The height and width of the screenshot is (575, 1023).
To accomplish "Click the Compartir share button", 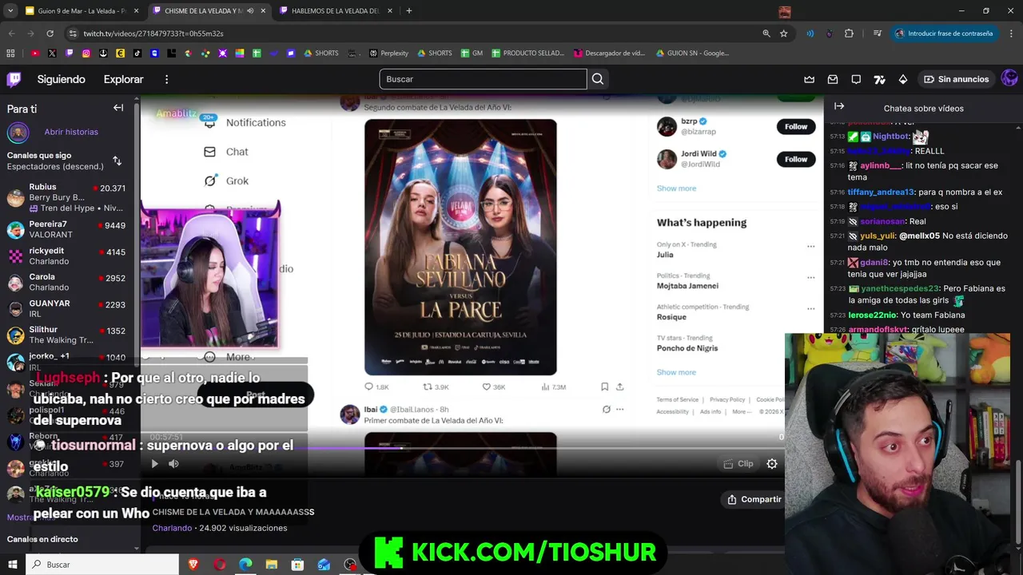I will click(x=753, y=499).
